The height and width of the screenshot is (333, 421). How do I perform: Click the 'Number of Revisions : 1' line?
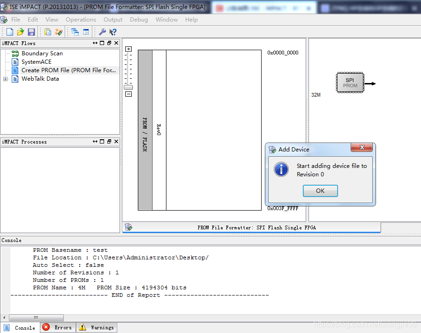click(x=76, y=272)
